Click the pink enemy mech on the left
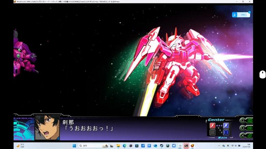The width and height of the screenshot is (266, 149). 25,54
